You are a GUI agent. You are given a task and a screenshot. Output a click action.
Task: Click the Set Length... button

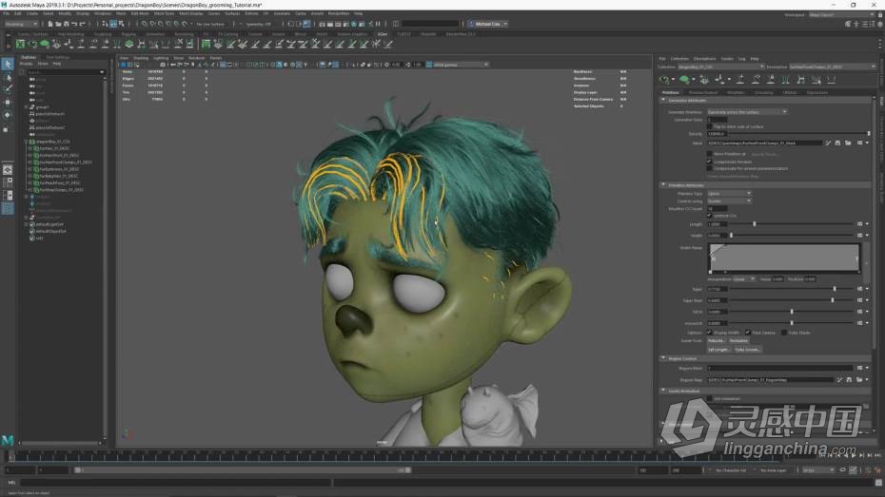[x=718, y=349]
